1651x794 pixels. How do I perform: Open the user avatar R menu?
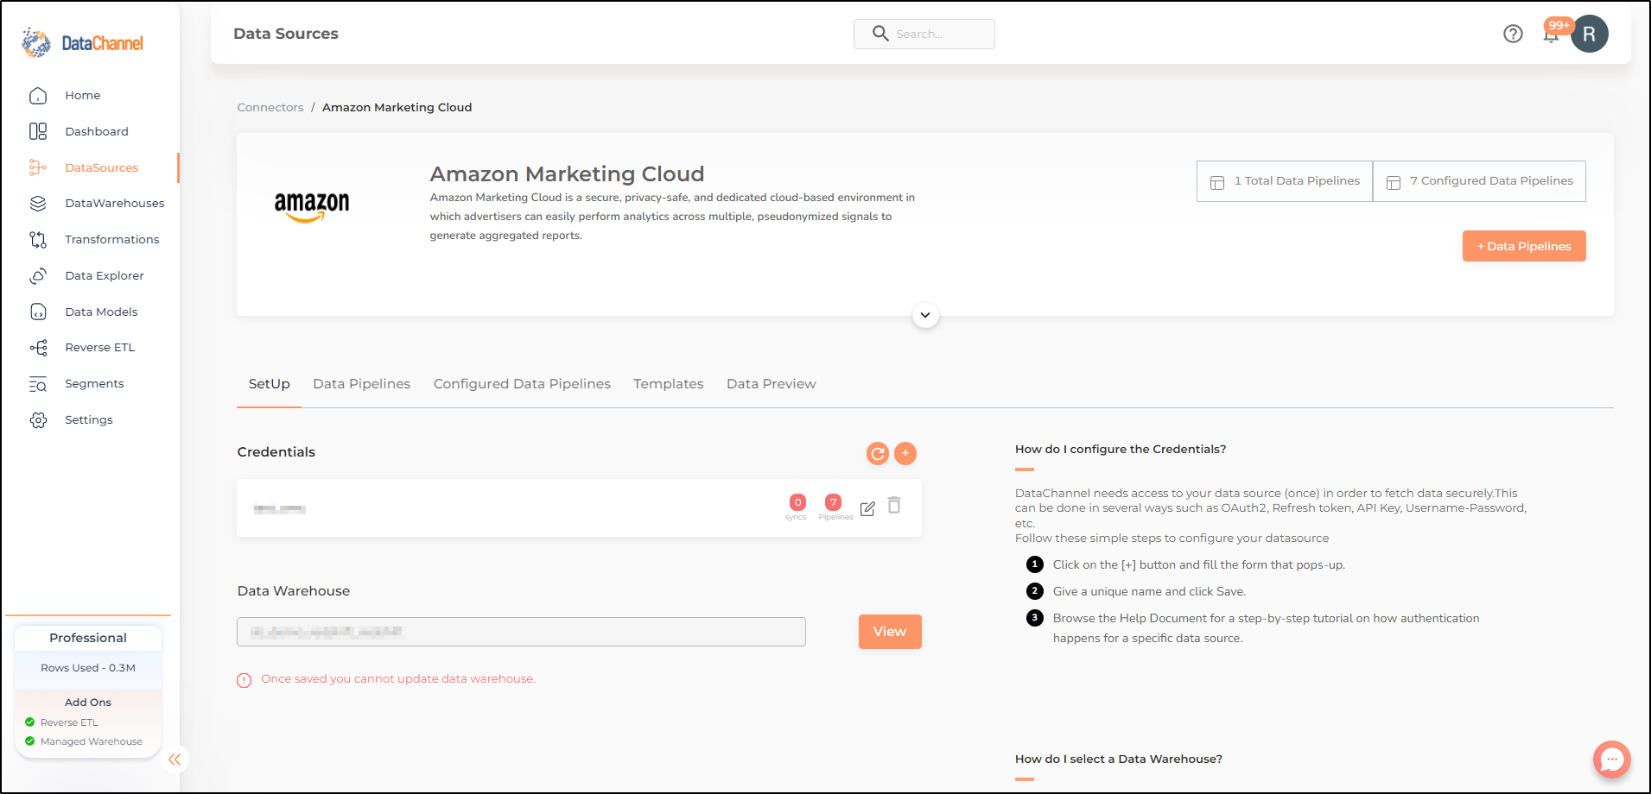click(1590, 35)
